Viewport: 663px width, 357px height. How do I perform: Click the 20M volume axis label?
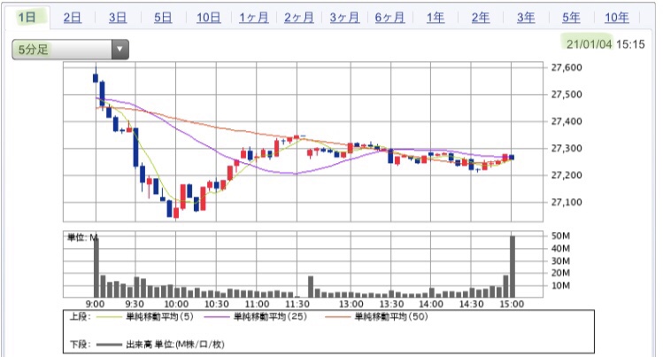pos(560,273)
